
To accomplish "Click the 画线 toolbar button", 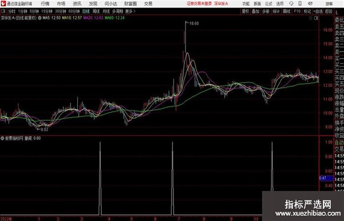I will tap(286, 11).
